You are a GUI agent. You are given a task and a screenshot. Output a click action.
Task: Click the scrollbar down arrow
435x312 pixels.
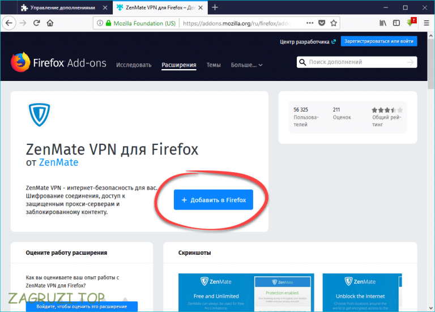click(x=430, y=308)
